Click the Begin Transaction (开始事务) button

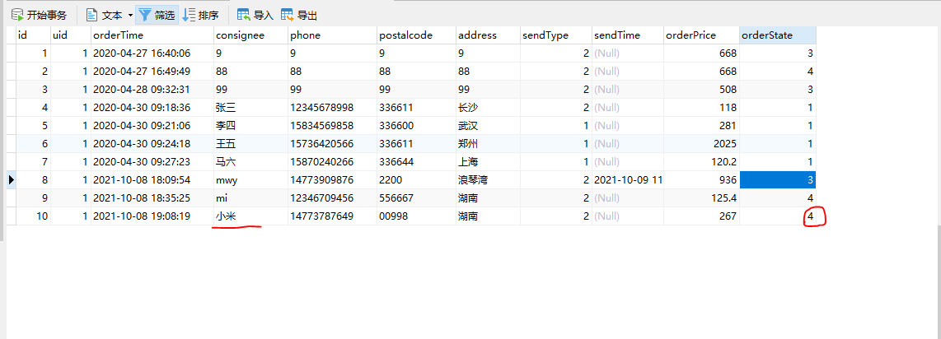pos(39,15)
